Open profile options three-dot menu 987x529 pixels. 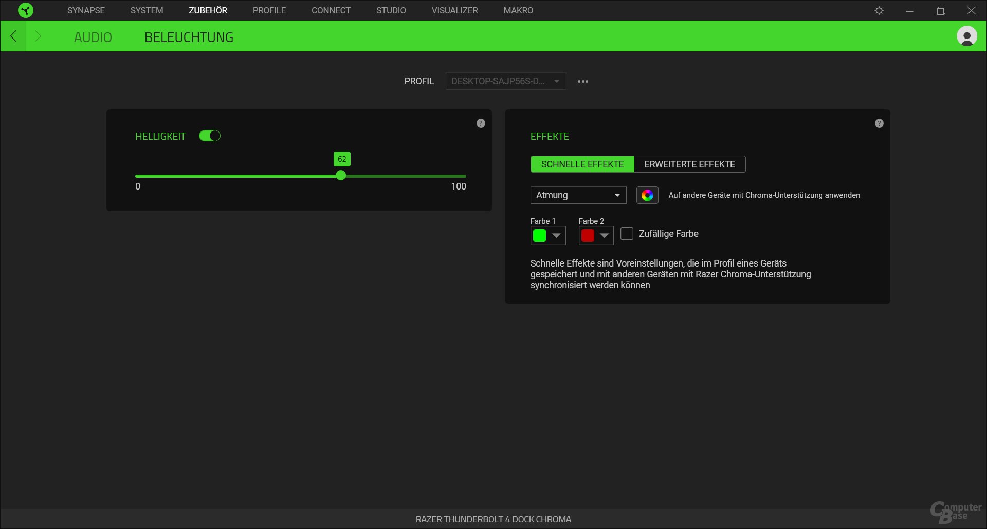582,81
